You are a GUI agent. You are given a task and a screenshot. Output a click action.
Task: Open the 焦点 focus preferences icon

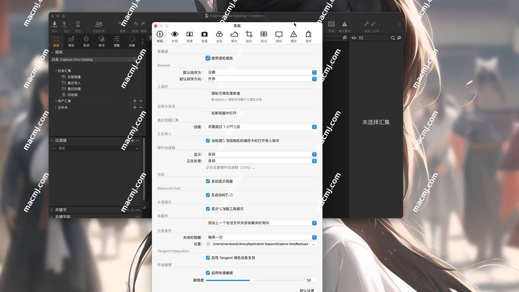[x=264, y=37]
